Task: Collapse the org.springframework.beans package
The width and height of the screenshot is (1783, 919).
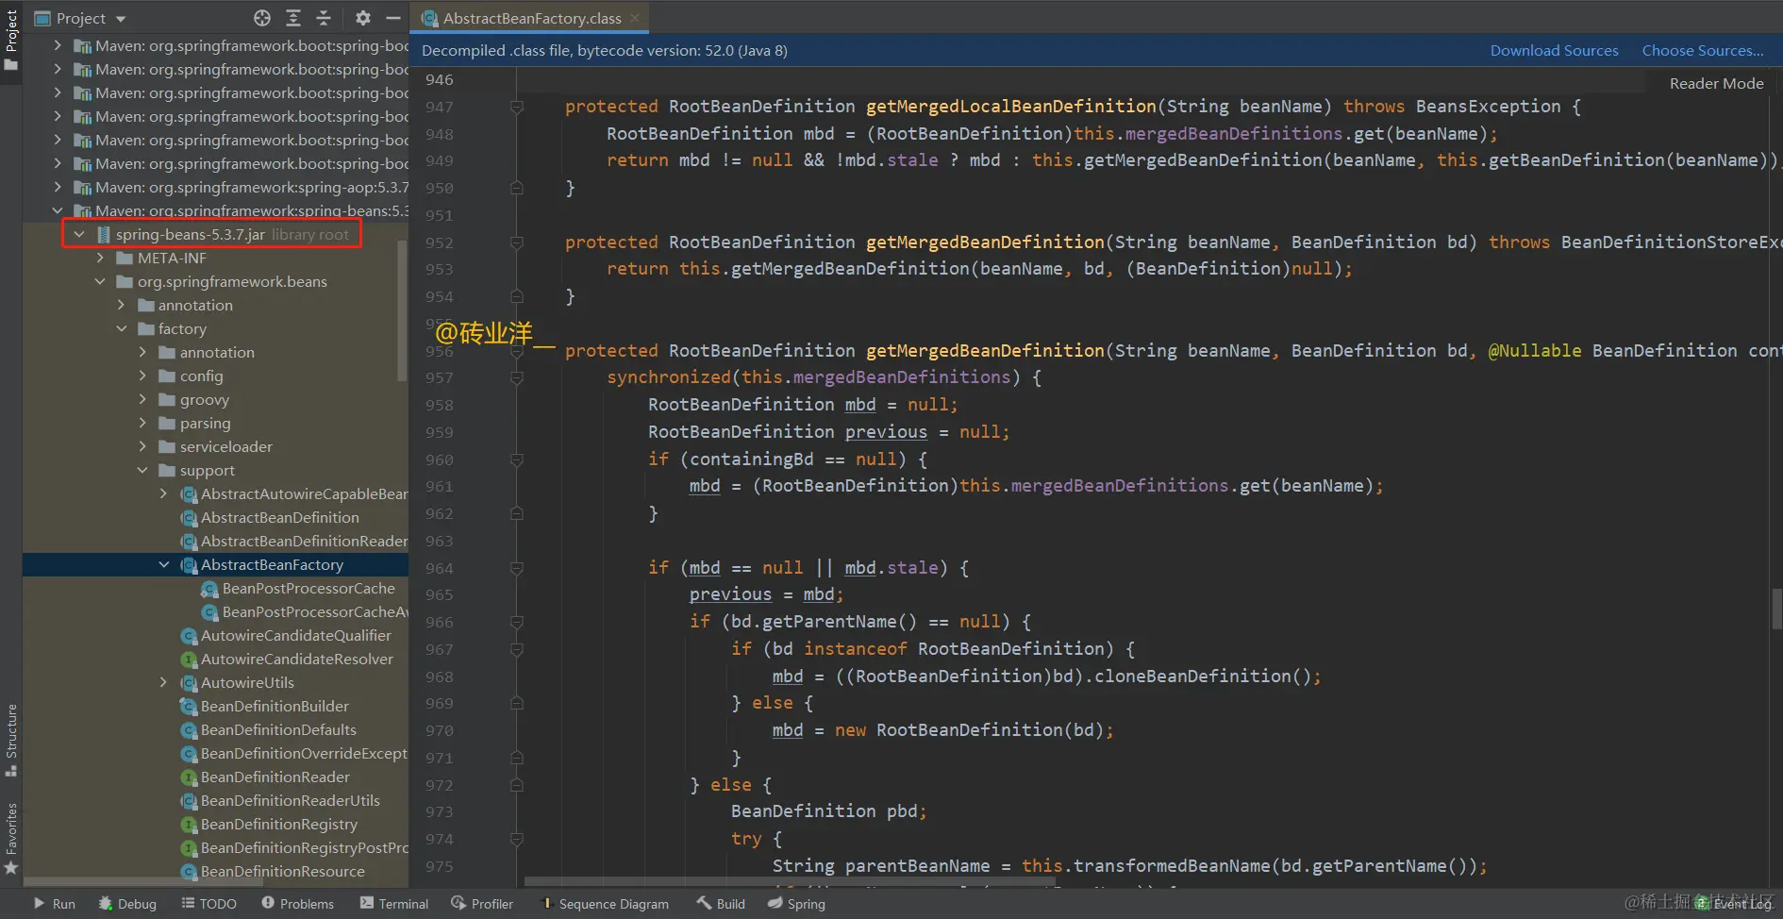Action: [x=101, y=281]
